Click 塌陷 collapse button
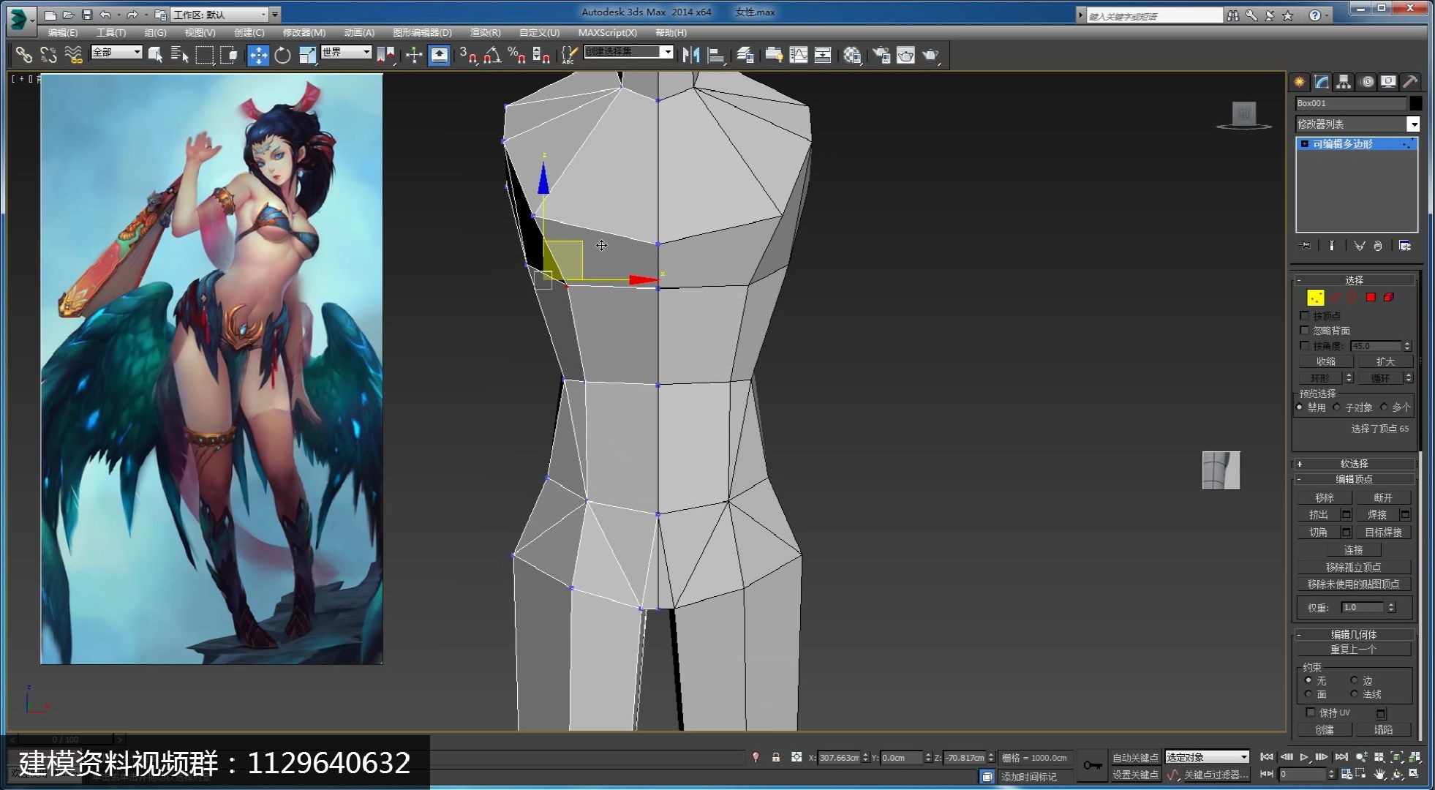1435x790 pixels. point(1383,729)
